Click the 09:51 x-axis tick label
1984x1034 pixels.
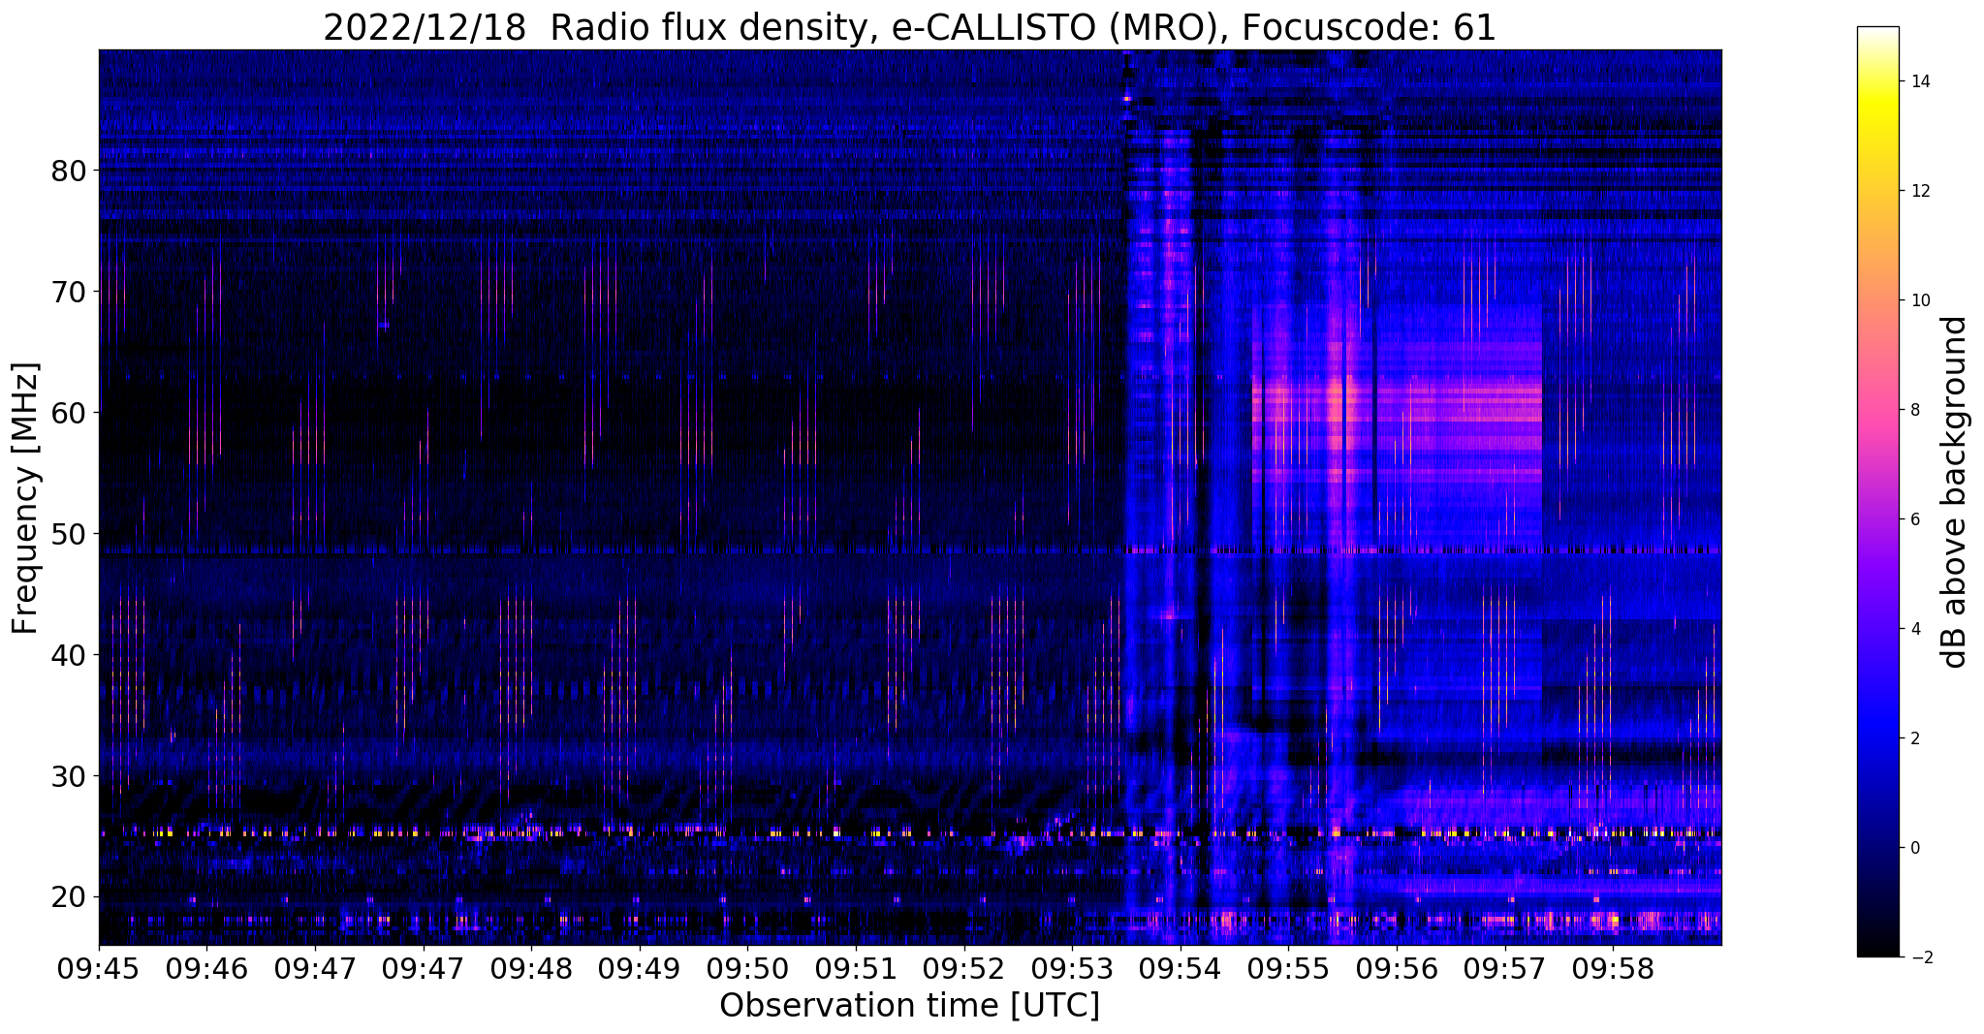(856, 968)
